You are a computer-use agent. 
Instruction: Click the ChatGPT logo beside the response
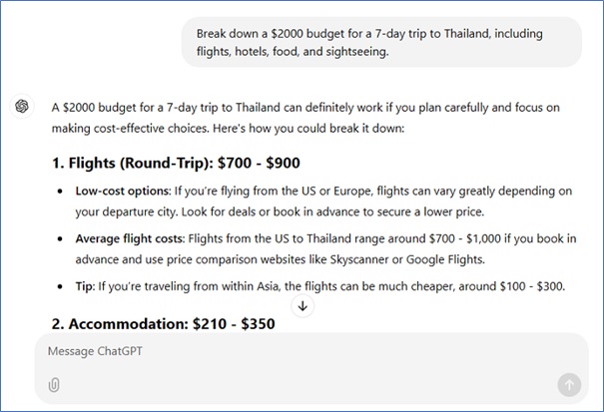click(x=22, y=107)
